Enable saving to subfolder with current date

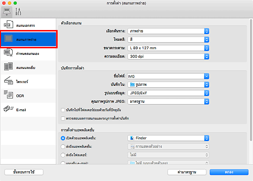coord(63,110)
